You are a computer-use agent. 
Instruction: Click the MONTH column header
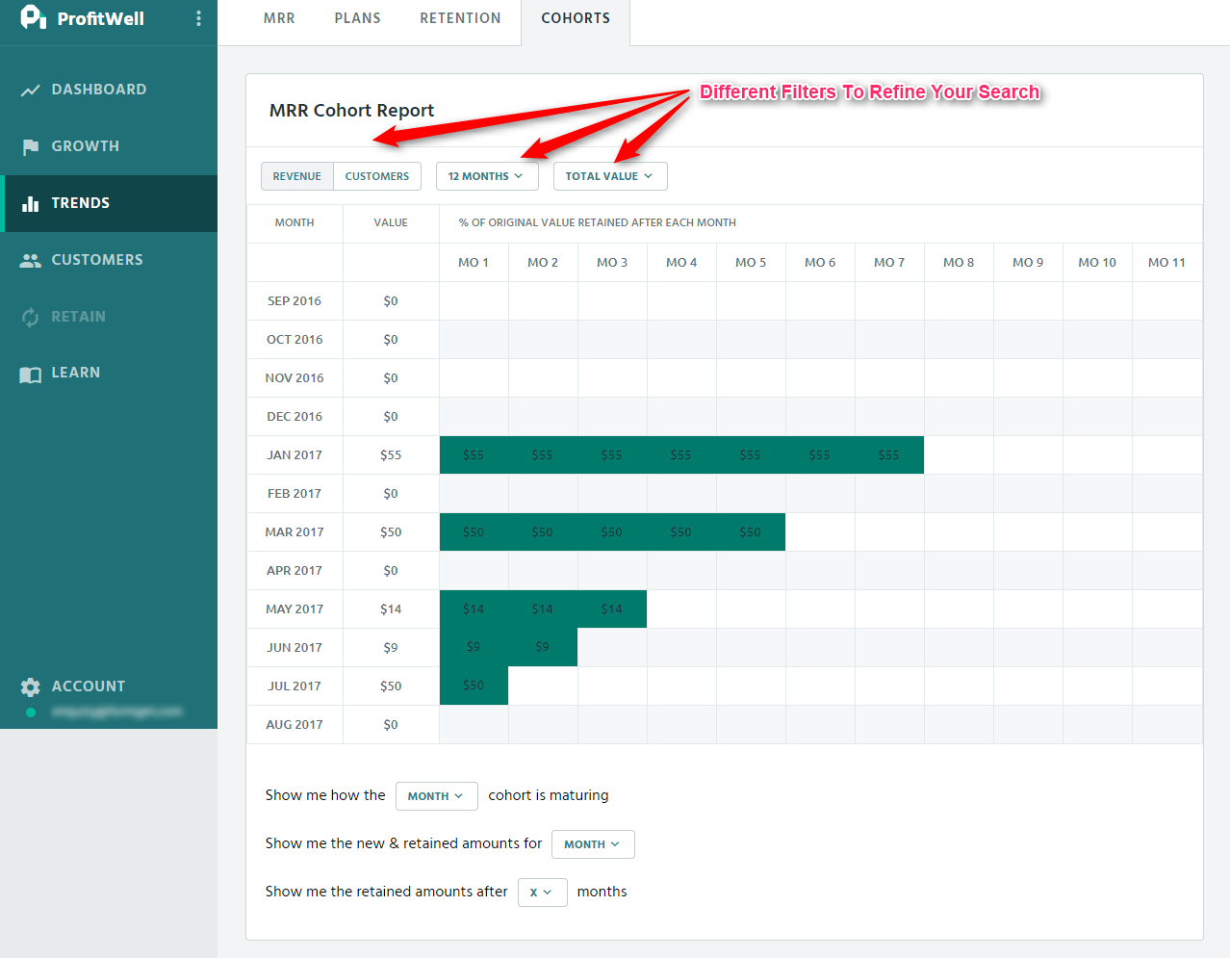(x=295, y=222)
